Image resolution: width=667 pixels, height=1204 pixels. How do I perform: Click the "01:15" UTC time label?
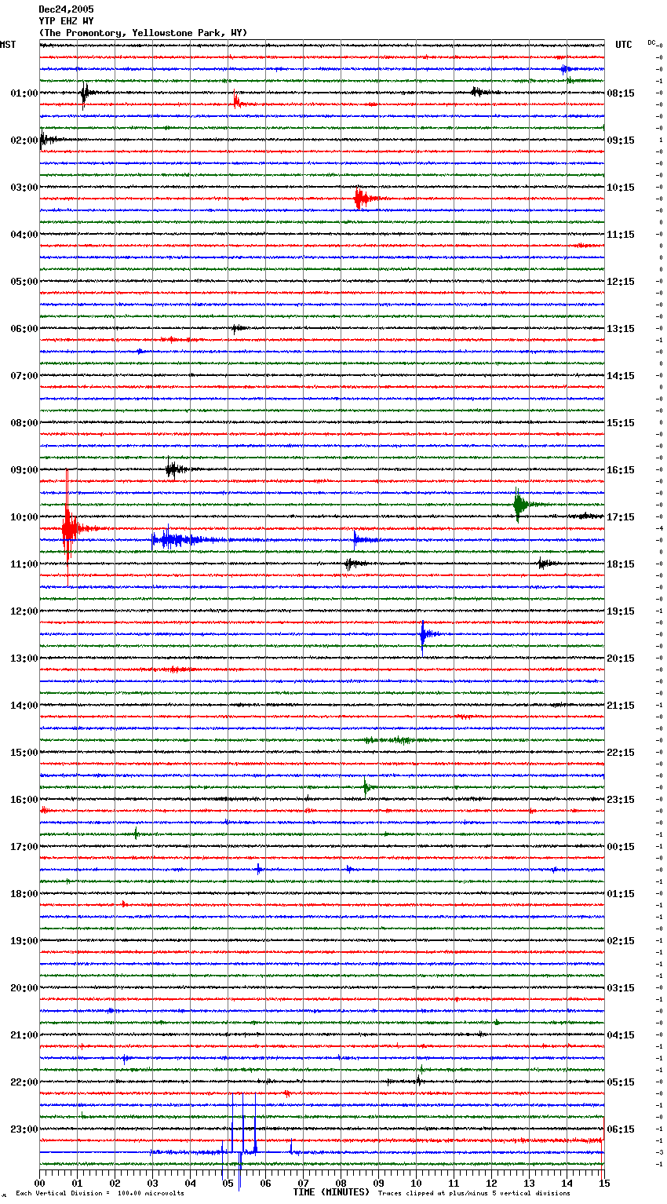tap(621, 894)
